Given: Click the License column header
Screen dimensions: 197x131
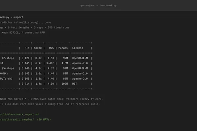Looking at the screenshot, I should 77,48.
